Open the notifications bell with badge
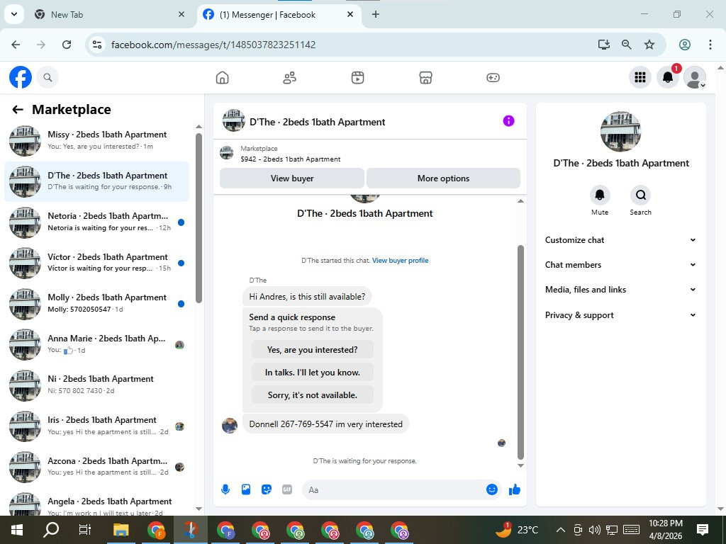This screenshot has width=726, height=544. coord(668,77)
